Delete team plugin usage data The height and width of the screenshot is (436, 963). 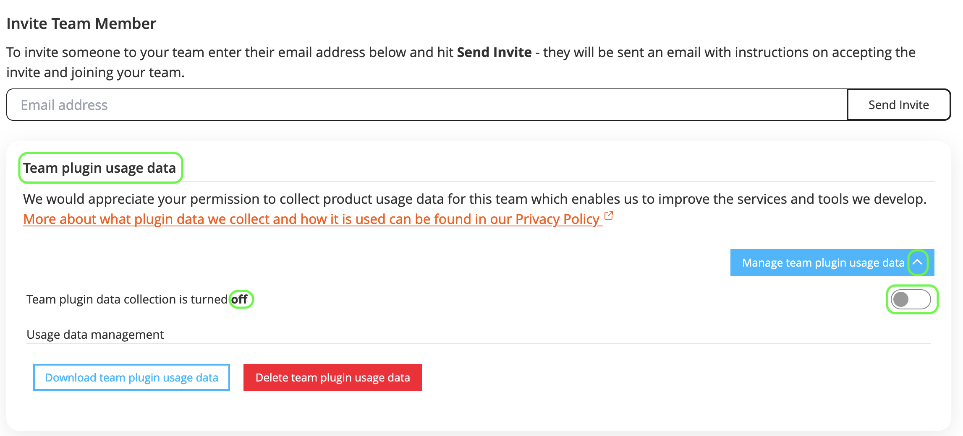pos(332,377)
